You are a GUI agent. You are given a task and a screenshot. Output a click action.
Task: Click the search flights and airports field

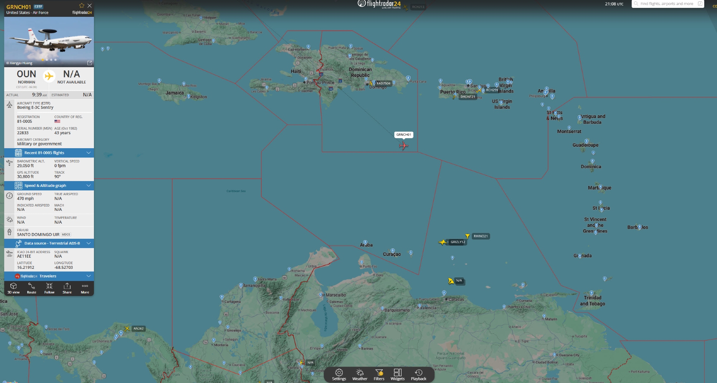[667, 4]
